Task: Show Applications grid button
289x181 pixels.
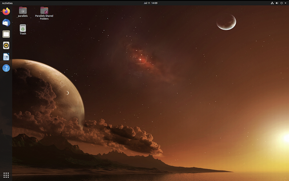Action: (x=6, y=175)
